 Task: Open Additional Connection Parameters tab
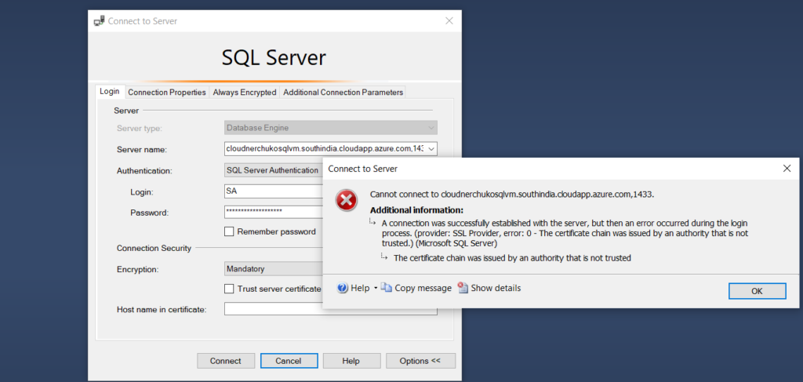343,93
